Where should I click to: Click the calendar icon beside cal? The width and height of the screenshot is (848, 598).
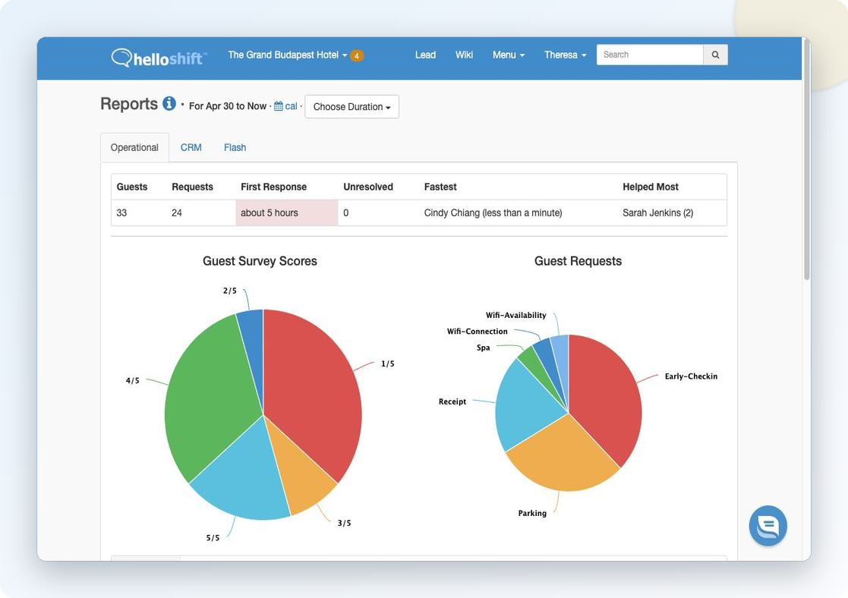[x=279, y=106]
